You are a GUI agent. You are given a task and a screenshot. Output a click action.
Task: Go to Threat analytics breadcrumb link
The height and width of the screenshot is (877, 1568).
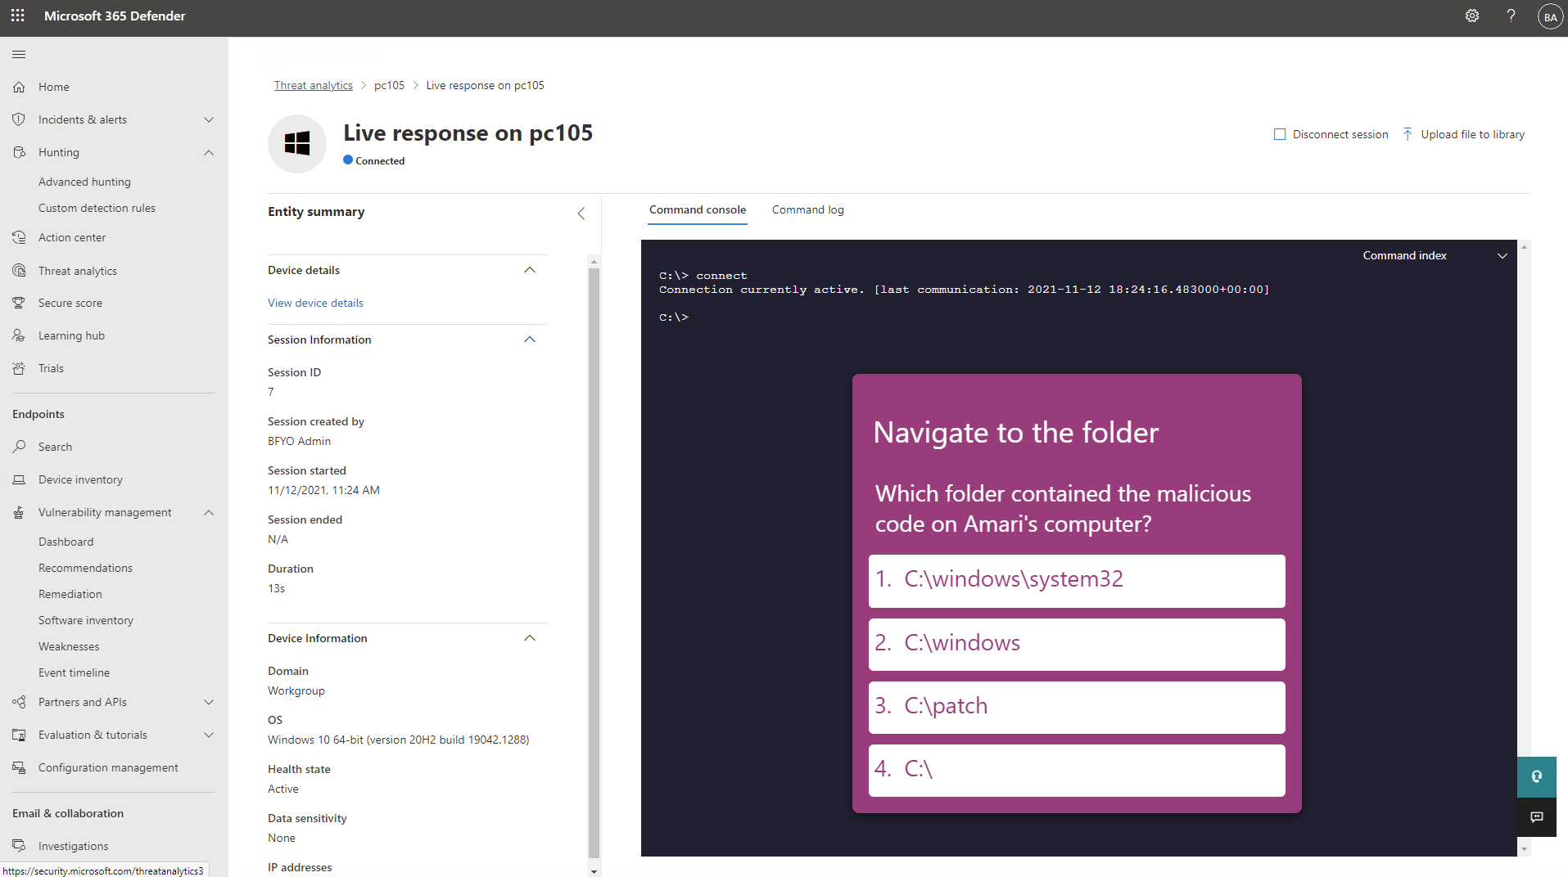point(314,85)
